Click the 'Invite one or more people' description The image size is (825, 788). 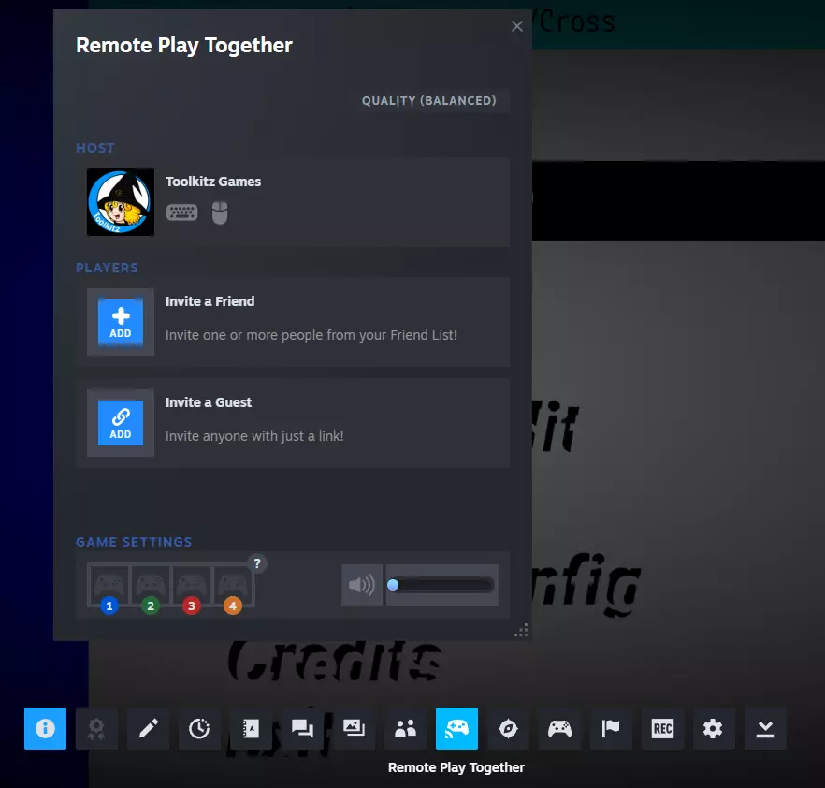[x=311, y=335]
